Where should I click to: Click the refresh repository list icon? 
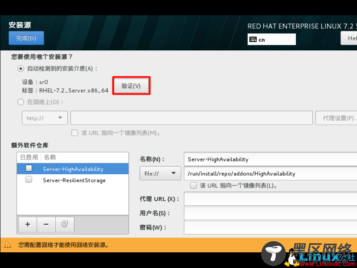pos(65,225)
